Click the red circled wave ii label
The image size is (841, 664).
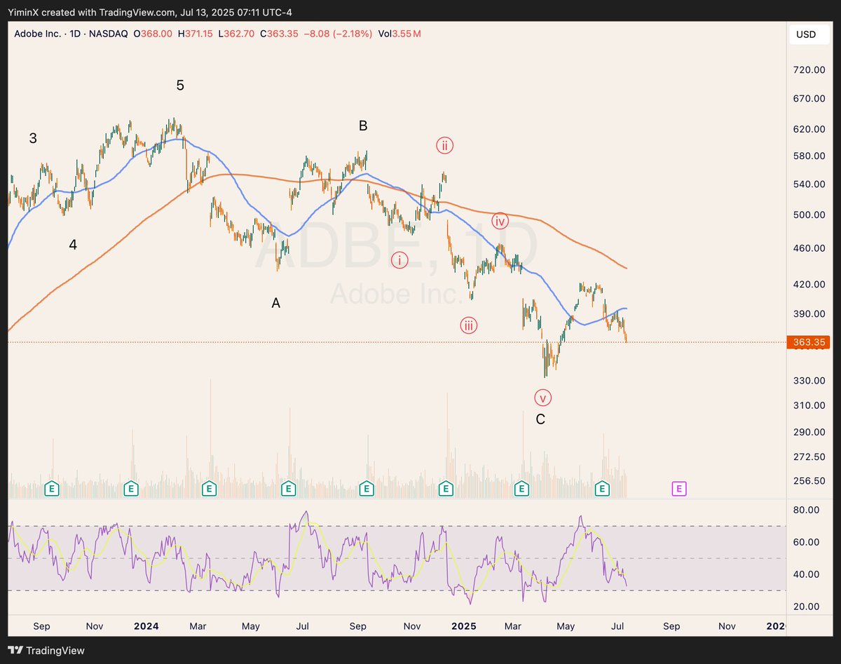pyautogui.click(x=444, y=146)
